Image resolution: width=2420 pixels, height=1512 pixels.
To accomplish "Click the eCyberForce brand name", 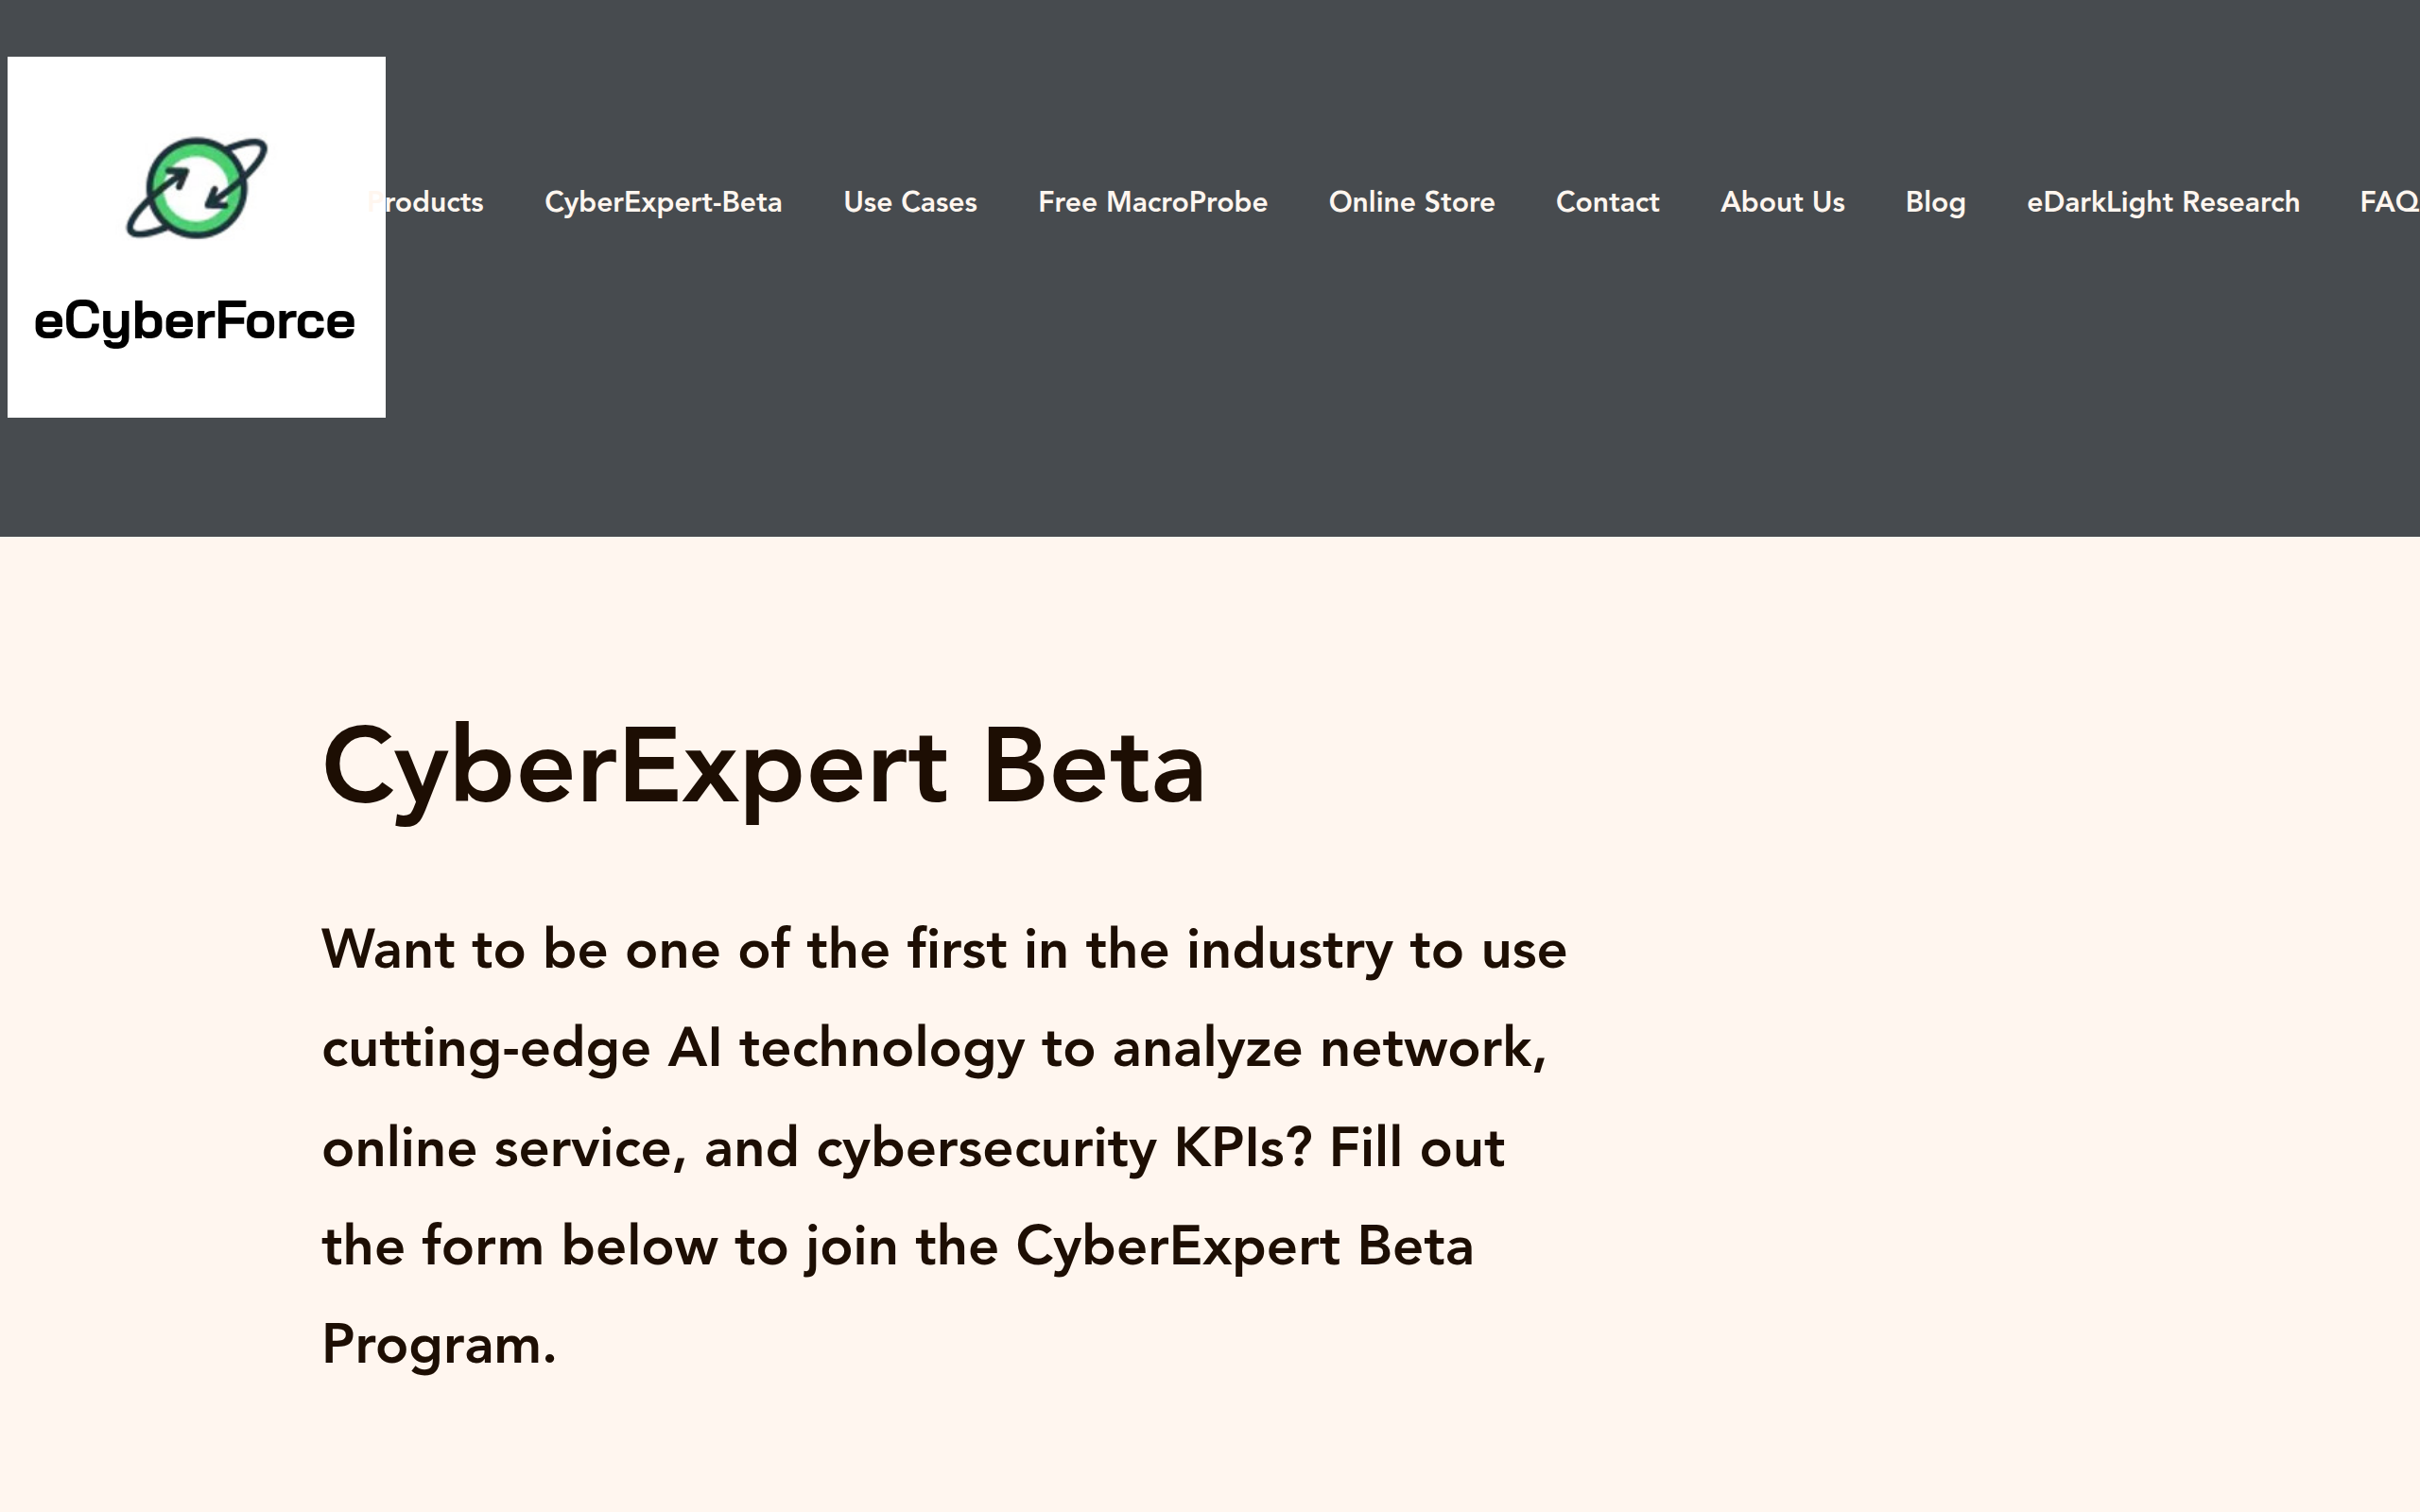I will (196, 320).
